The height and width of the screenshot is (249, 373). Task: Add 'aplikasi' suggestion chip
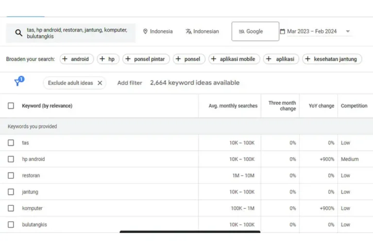tap(281, 59)
